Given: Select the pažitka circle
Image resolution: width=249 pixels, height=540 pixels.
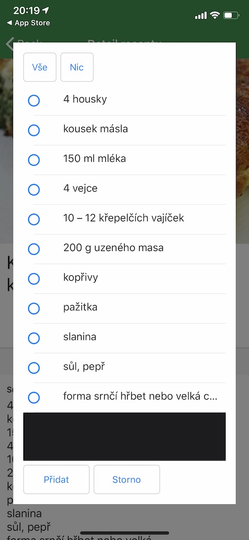Looking at the screenshot, I should click(x=34, y=309).
